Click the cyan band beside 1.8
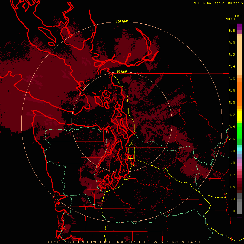Viewport: 244px width, 244px height. click(239, 149)
